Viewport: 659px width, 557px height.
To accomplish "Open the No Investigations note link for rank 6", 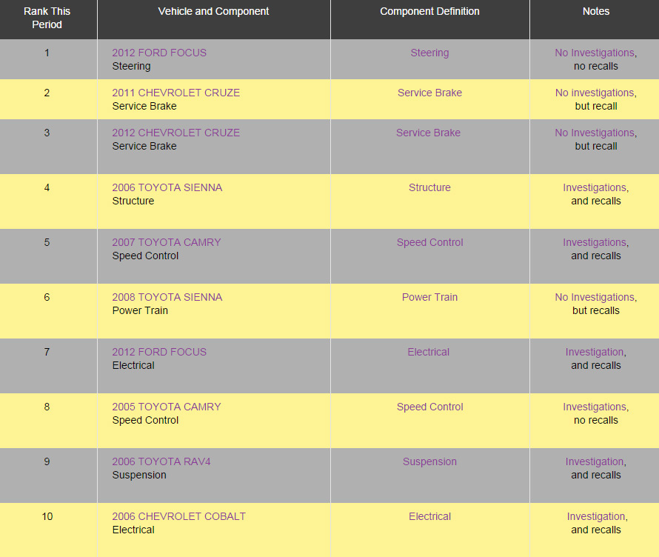I will (595, 298).
